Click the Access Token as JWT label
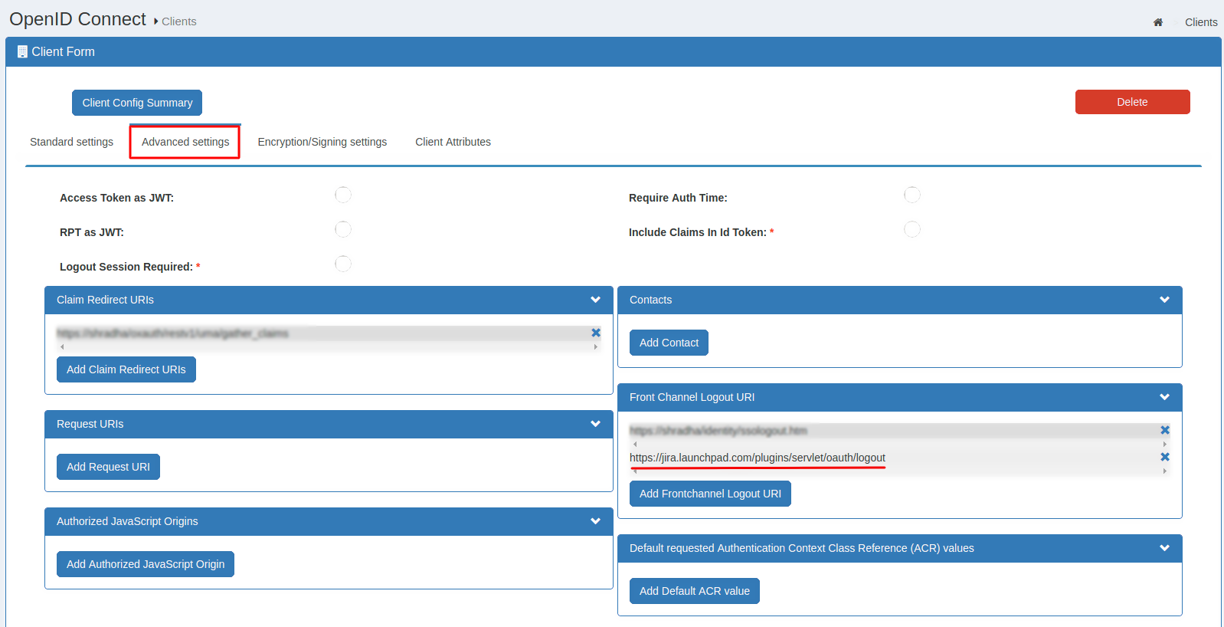The width and height of the screenshot is (1224, 627). tap(116, 198)
